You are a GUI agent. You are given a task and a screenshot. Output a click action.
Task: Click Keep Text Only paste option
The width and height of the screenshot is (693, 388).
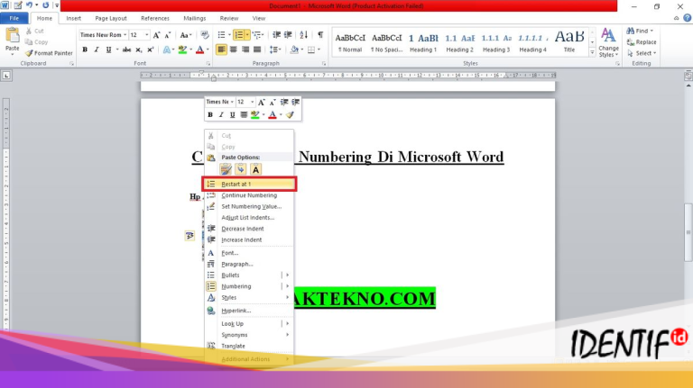pos(255,169)
